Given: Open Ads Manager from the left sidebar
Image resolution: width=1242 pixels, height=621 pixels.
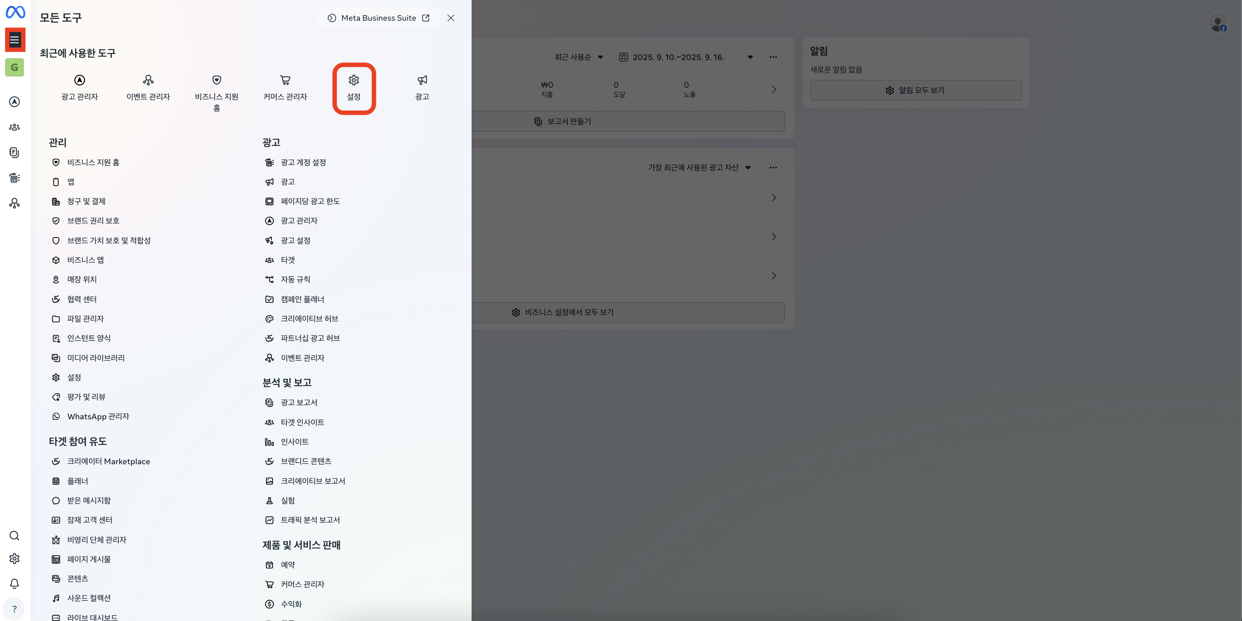Looking at the screenshot, I should click(x=14, y=102).
